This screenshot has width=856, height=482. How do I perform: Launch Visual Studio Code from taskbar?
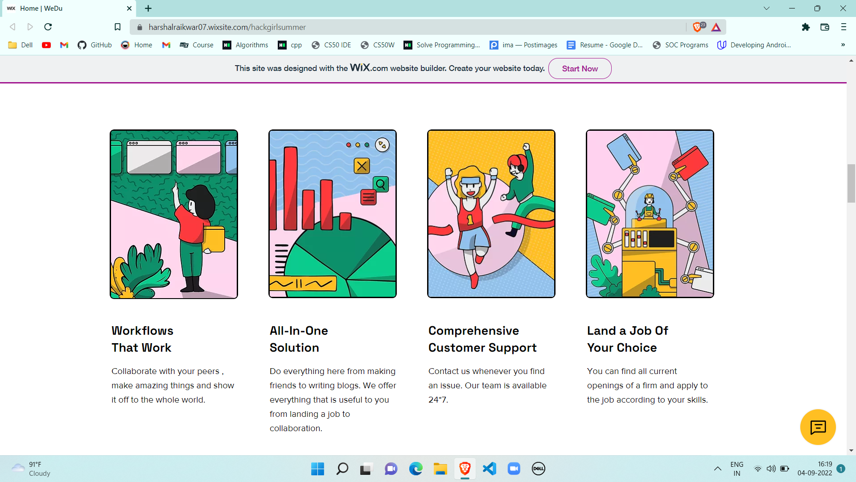pos(489,469)
